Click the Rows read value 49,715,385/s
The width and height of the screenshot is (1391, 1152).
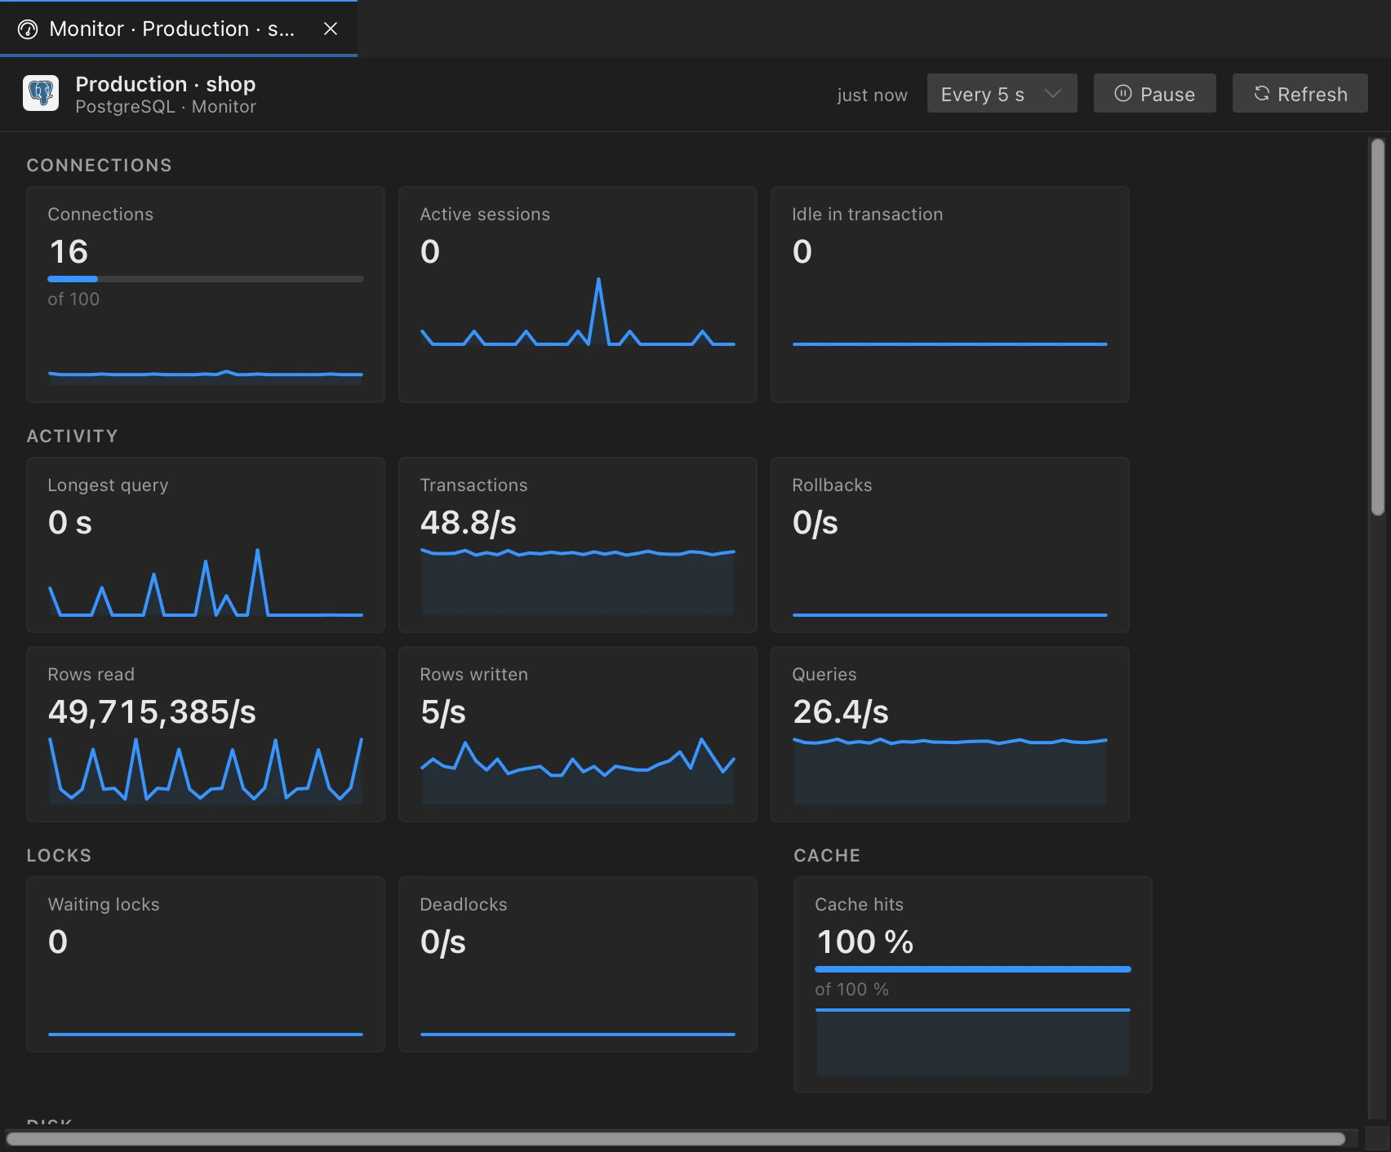[x=152, y=711]
